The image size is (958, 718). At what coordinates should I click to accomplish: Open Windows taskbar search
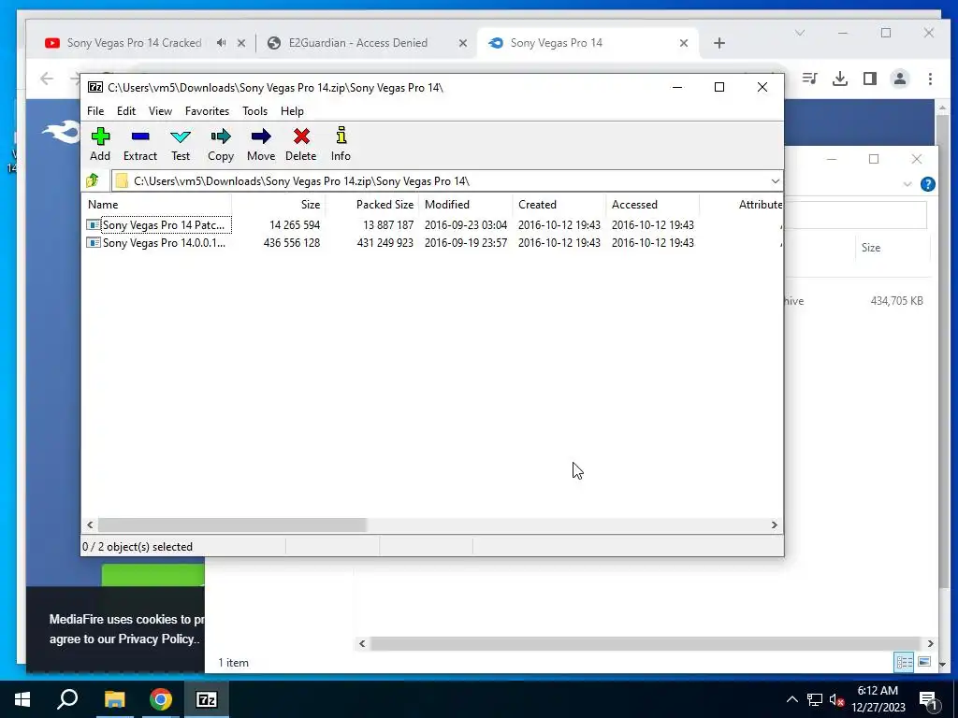(x=67, y=699)
